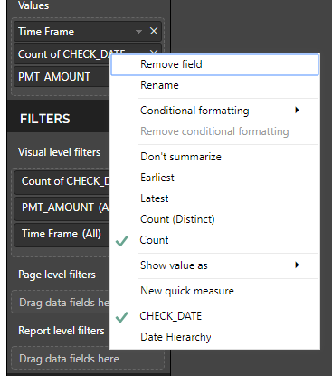The width and height of the screenshot is (332, 376).
Task: Click the Report level filters label
Action: pos(62,331)
